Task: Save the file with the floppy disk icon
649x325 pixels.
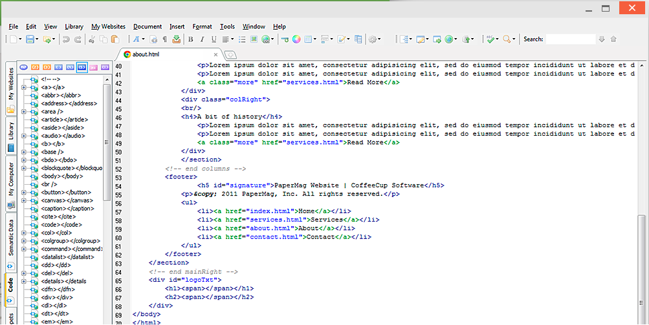Action: pyautogui.click(x=29, y=39)
